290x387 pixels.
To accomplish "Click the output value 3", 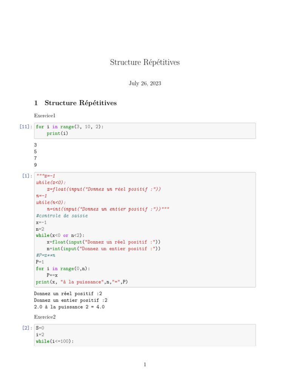I will pyautogui.click(x=35, y=145).
